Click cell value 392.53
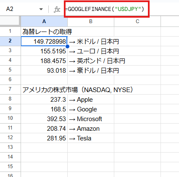This screenshot has width=179, height=177. [x=44, y=119]
